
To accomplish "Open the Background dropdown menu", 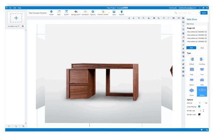I will coord(76,13).
